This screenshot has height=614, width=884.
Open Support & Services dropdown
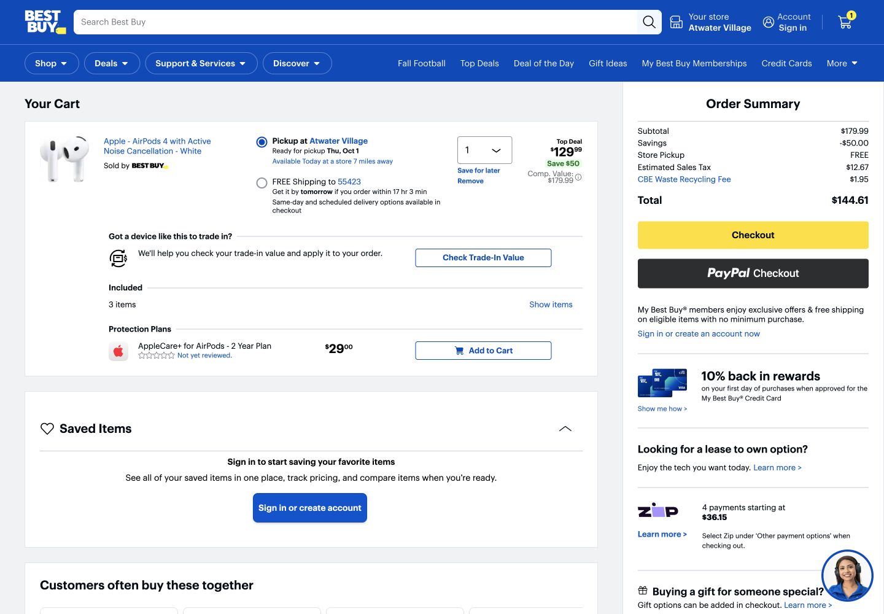(201, 63)
